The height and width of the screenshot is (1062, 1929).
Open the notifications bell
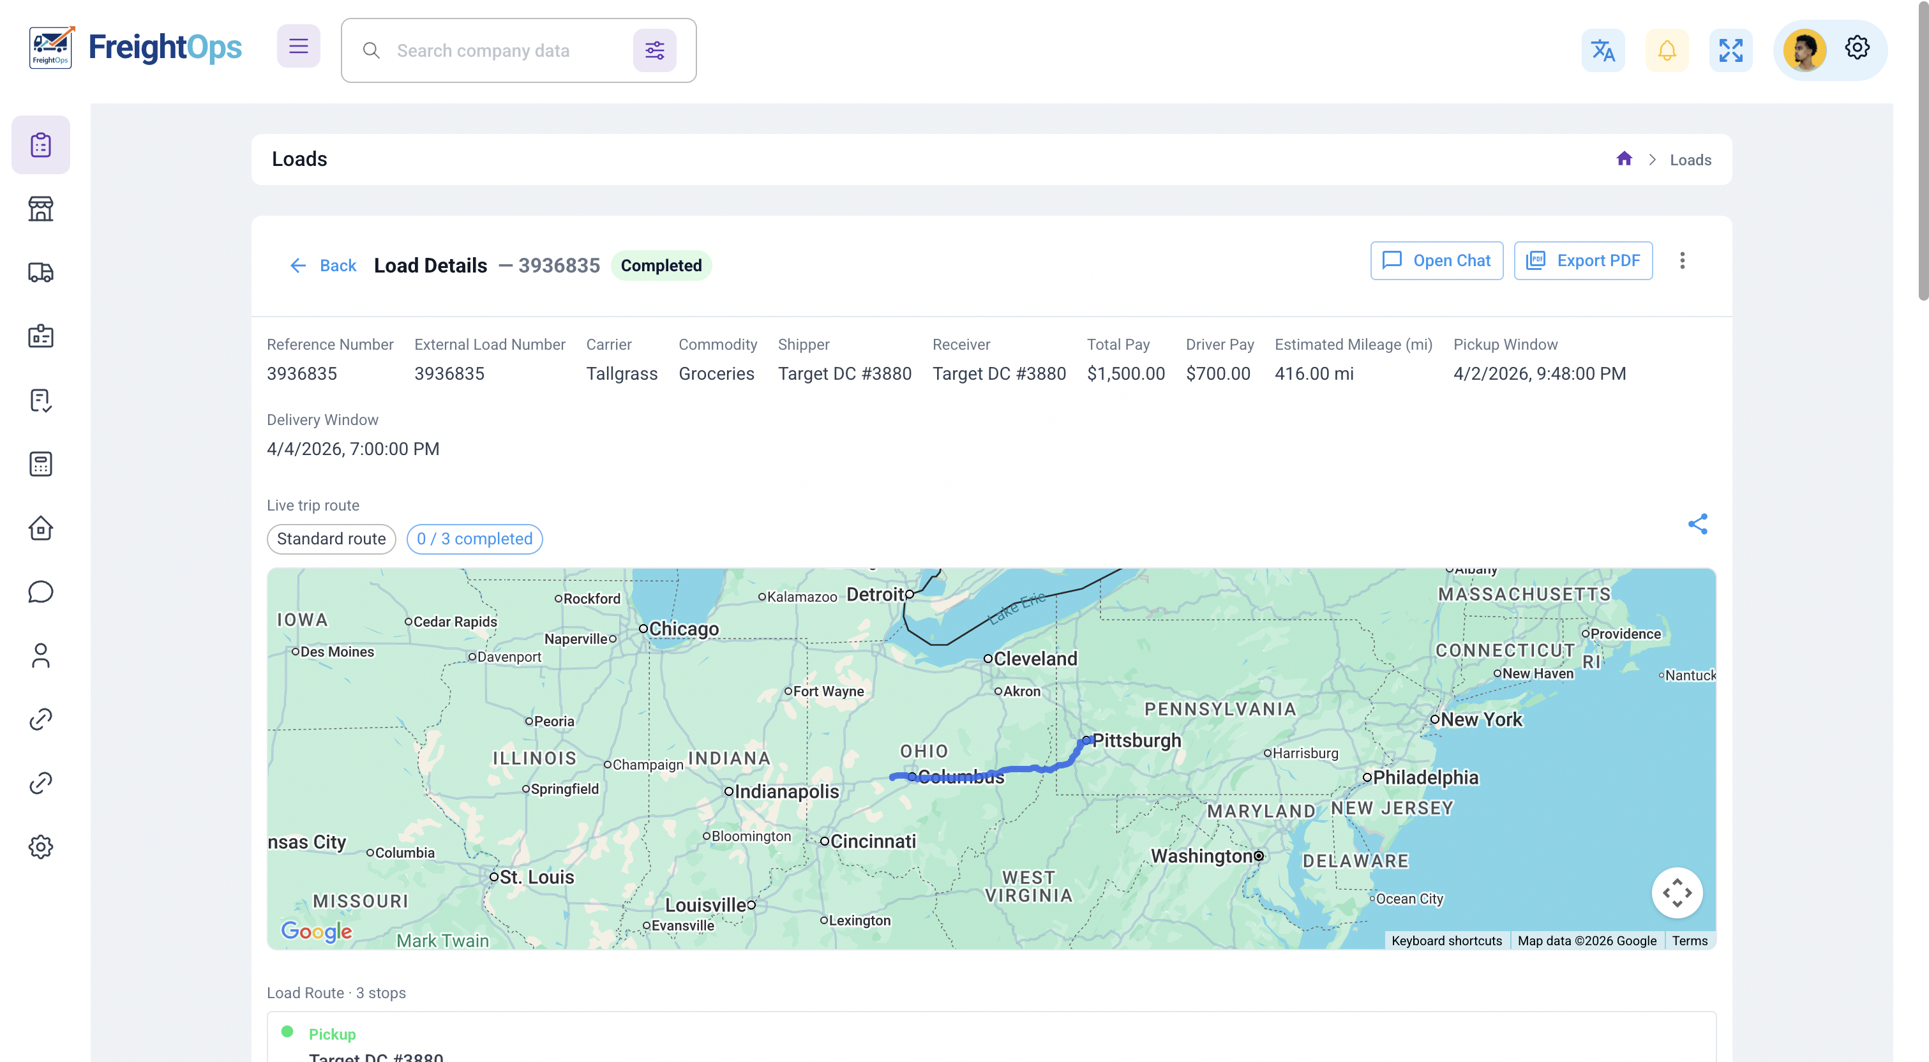(1667, 50)
